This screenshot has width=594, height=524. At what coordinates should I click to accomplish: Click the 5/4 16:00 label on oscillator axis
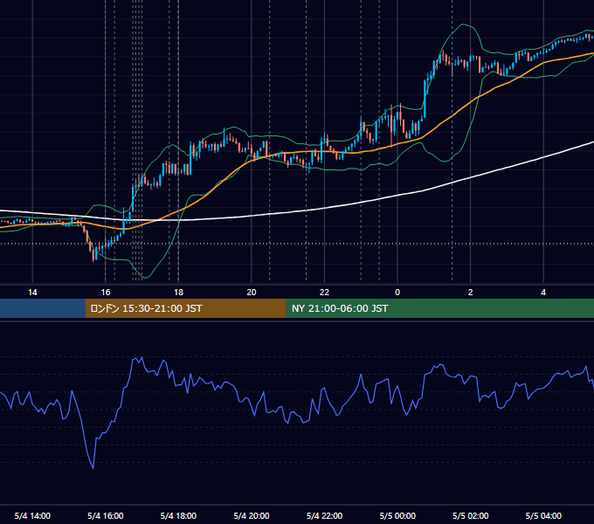(x=106, y=515)
